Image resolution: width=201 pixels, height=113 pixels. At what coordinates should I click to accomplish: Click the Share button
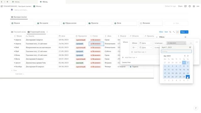pyautogui.click(x=180, y=6)
